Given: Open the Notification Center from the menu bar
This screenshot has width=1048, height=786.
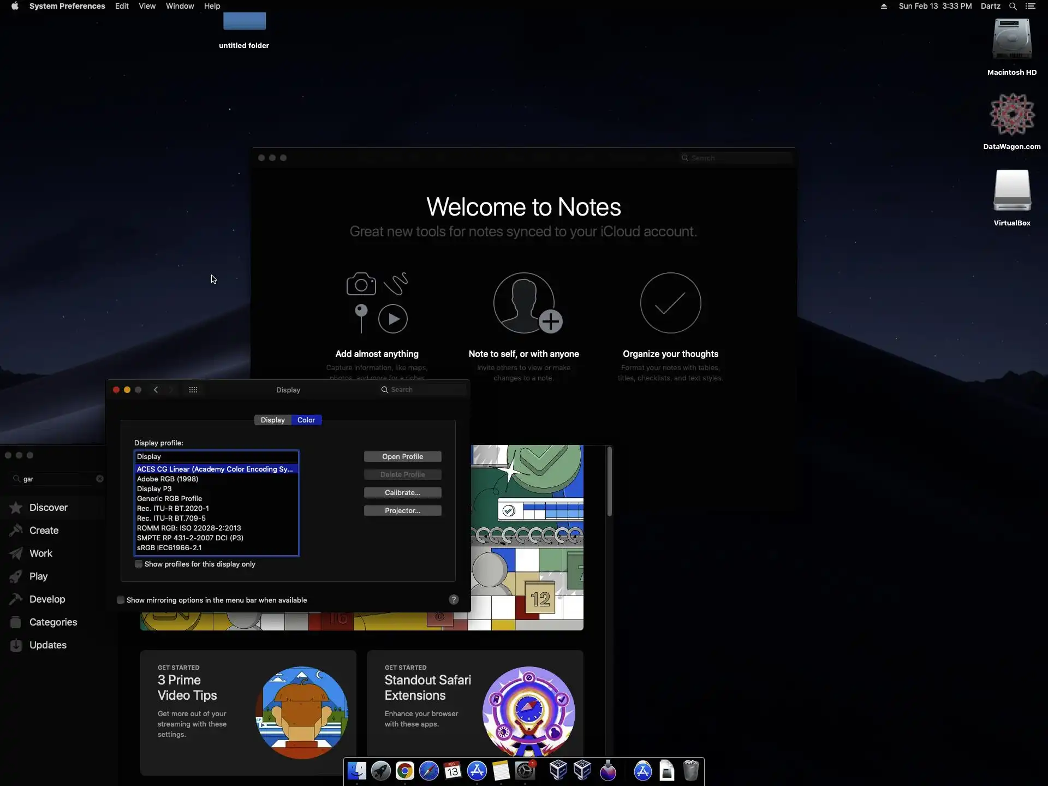Looking at the screenshot, I should click(1031, 6).
